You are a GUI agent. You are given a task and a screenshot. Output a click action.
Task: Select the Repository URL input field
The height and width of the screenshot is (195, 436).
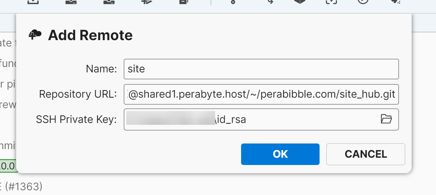click(261, 94)
